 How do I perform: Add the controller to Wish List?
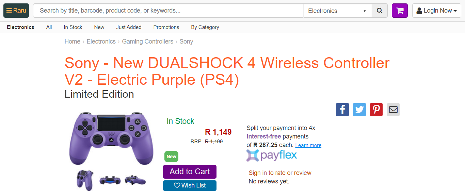[190, 185]
